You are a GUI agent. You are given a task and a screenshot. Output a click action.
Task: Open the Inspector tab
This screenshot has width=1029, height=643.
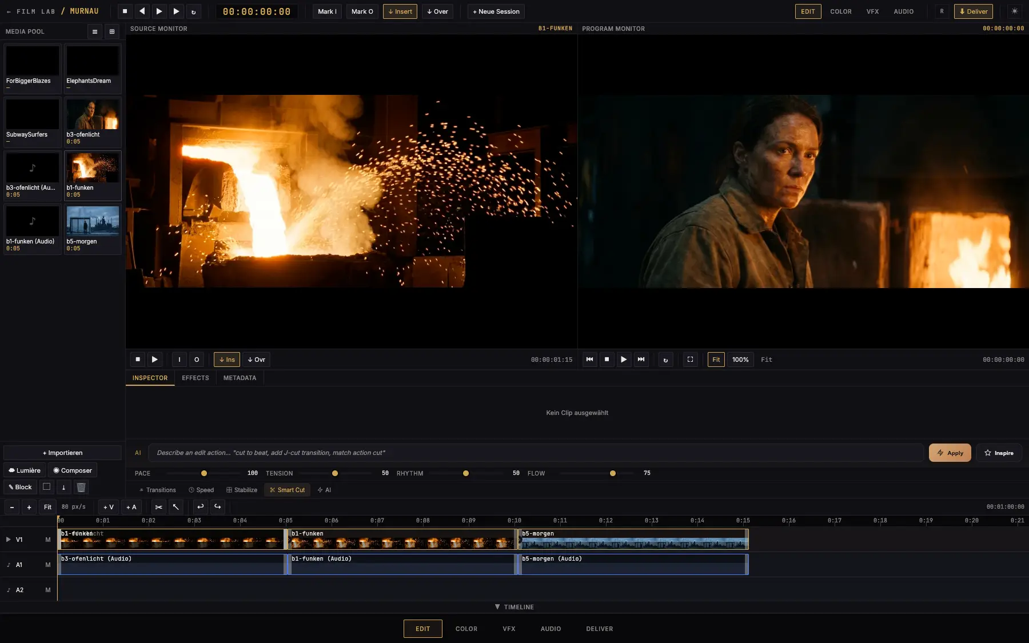[150, 378]
